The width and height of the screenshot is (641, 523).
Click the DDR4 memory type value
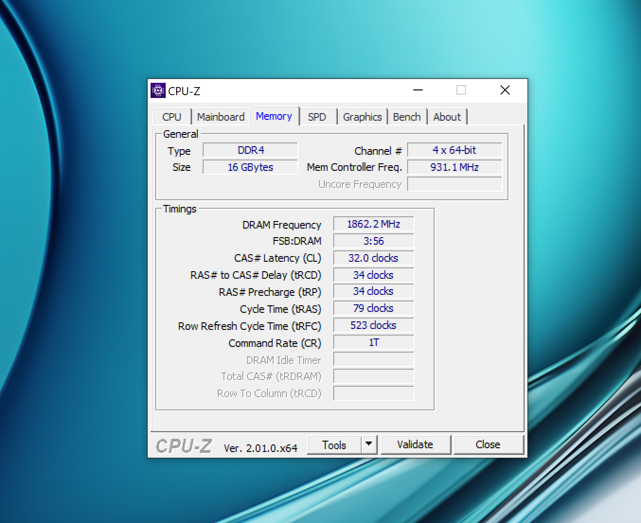(250, 150)
